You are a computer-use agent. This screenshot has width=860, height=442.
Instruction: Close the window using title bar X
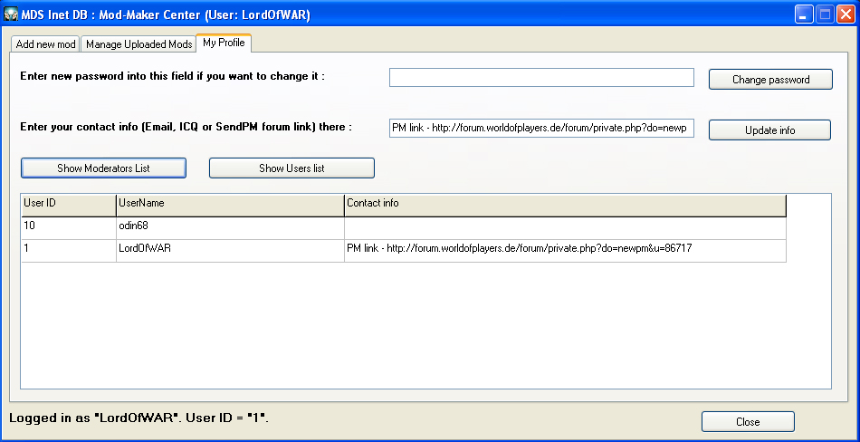pos(845,14)
